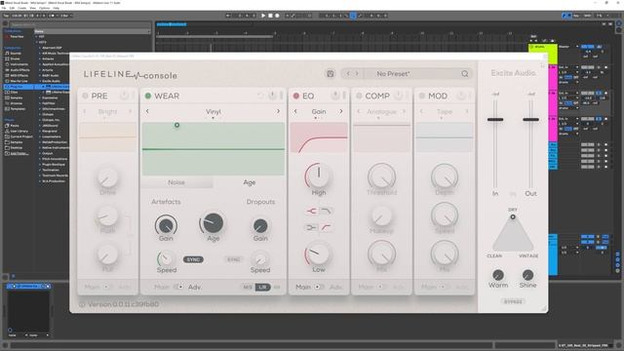The image size is (624, 351).
Task: Select previous MOD type before Tape
Action: 421,111
